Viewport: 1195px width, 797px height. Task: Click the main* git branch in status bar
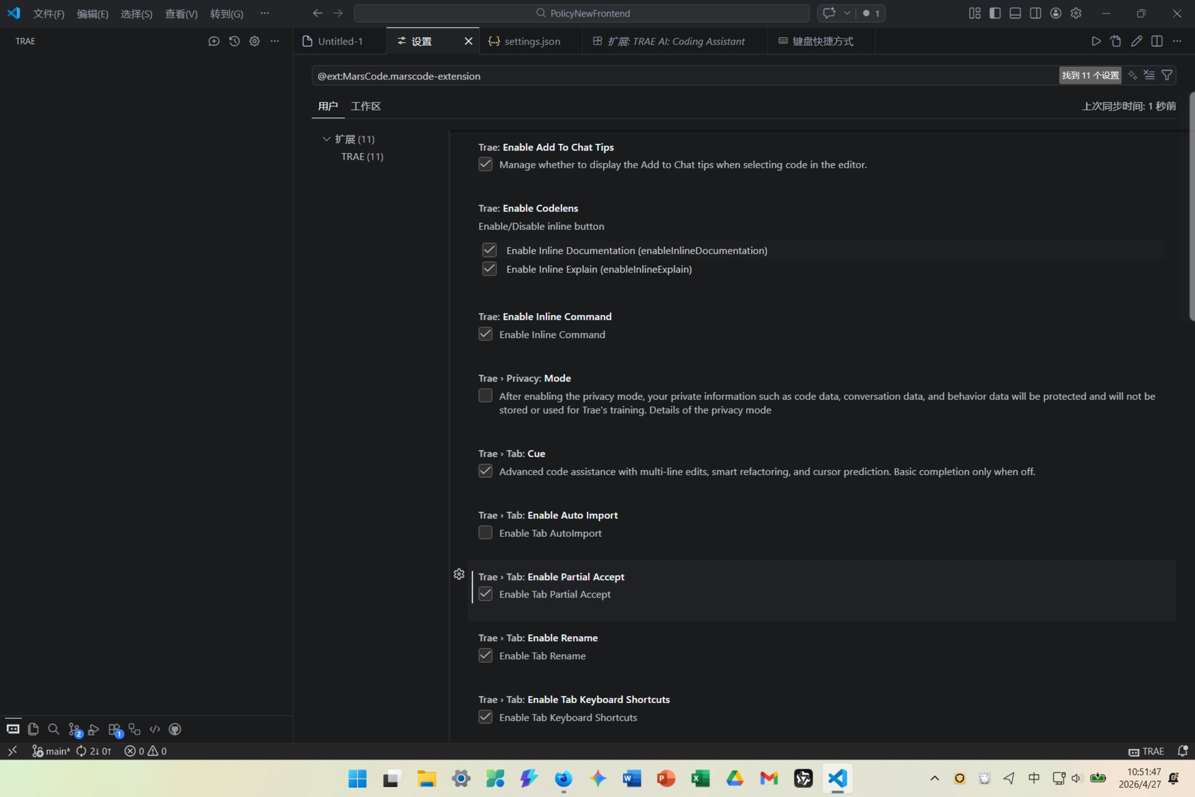51,751
